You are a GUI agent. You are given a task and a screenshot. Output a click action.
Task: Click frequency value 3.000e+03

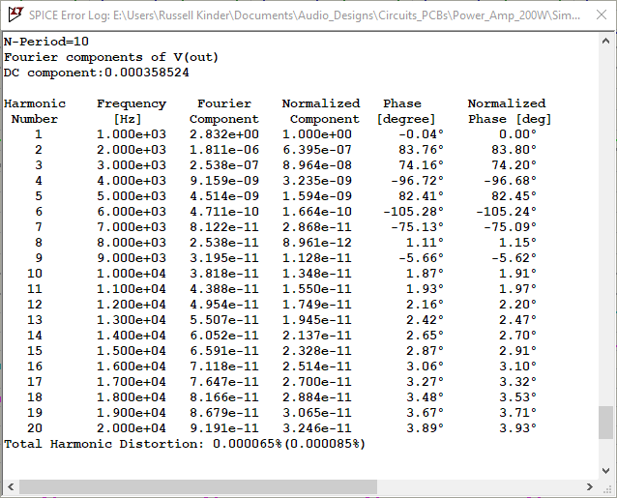pyautogui.click(x=132, y=165)
